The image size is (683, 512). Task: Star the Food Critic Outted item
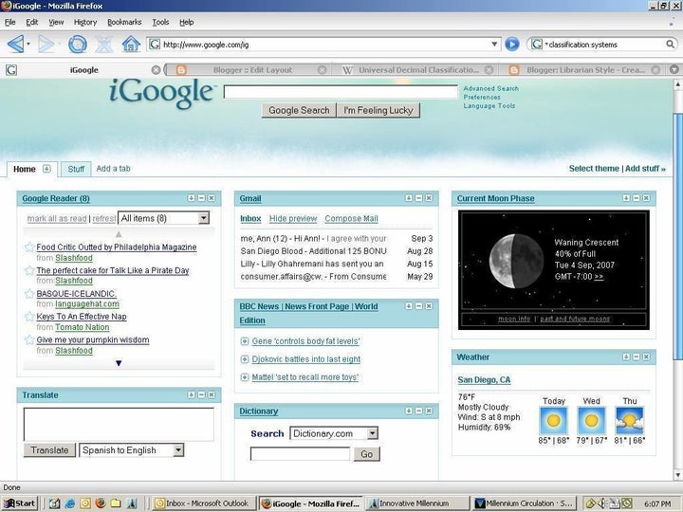29,247
